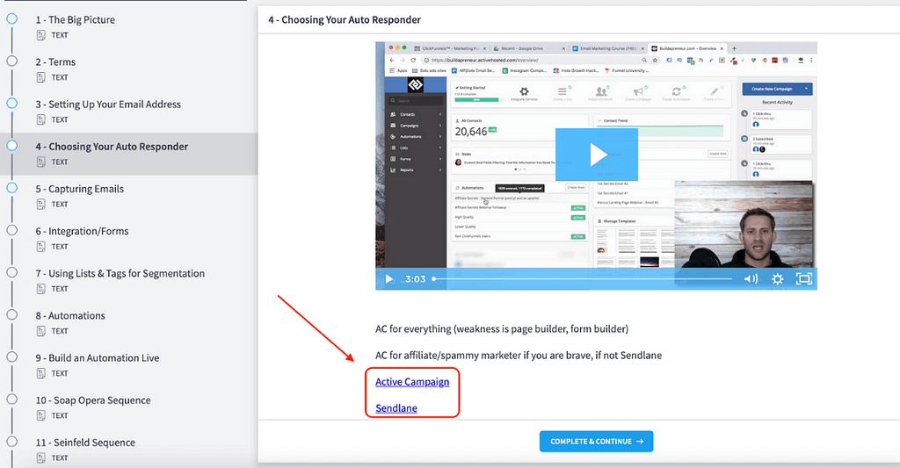This screenshot has height=468, width=900.
Task: Click the 'AC for everything' note text
Action: [502, 329]
